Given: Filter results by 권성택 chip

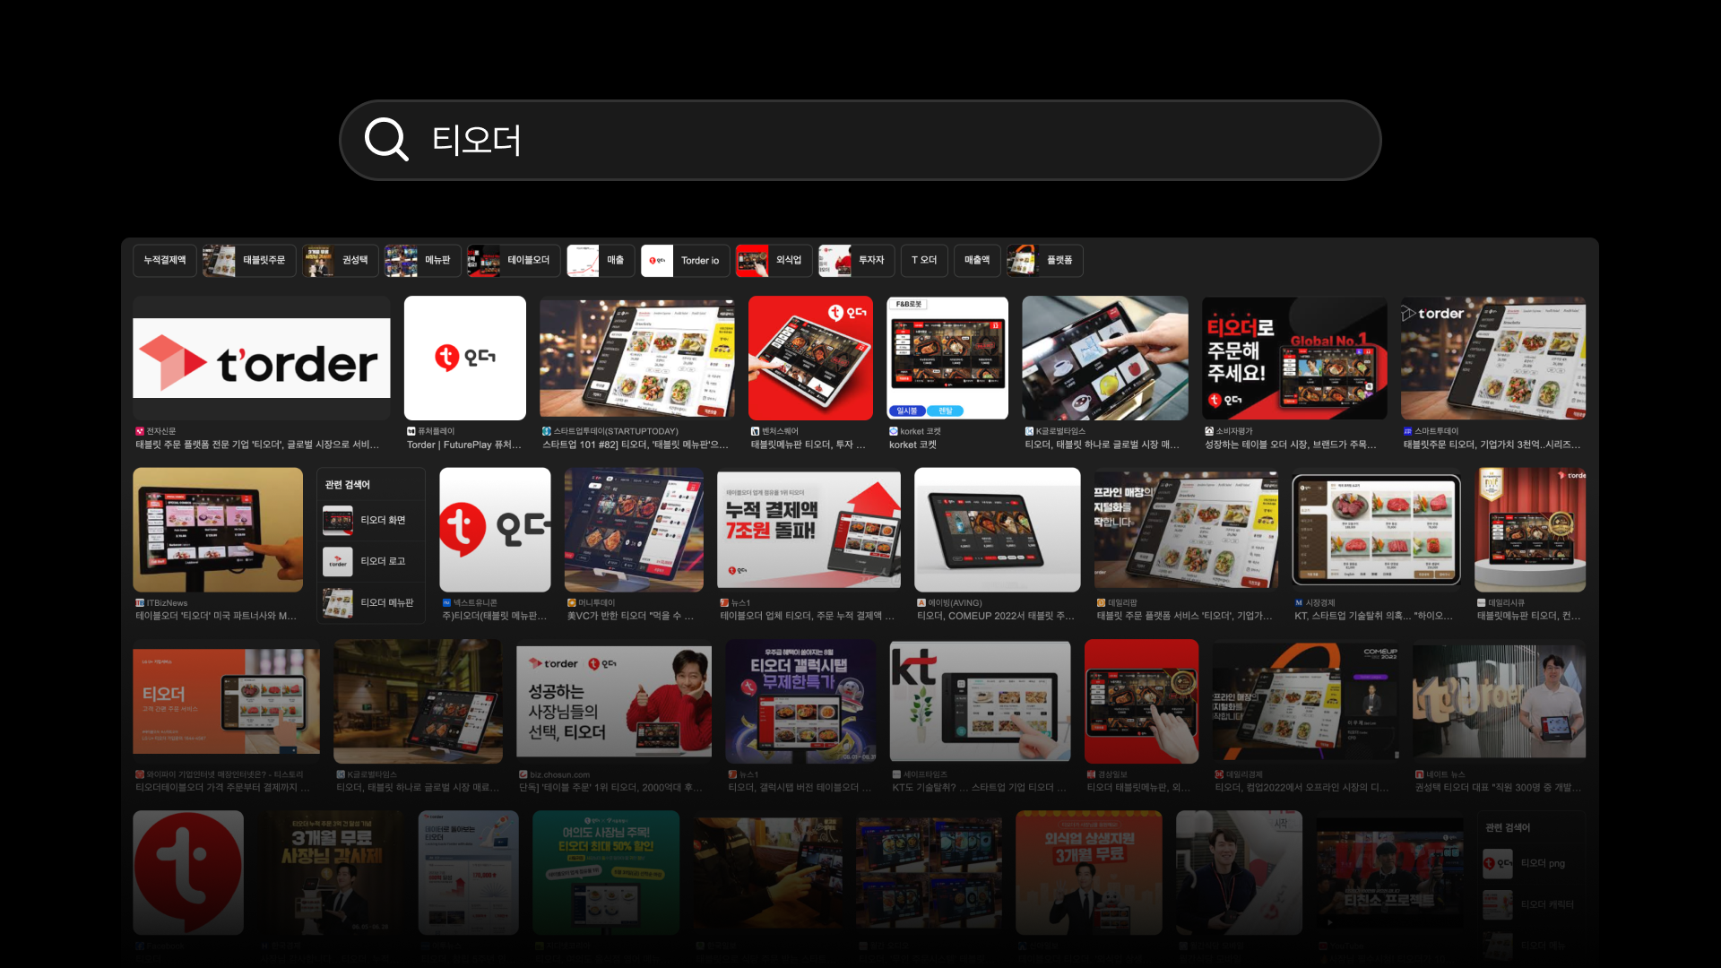Looking at the screenshot, I should point(341,261).
